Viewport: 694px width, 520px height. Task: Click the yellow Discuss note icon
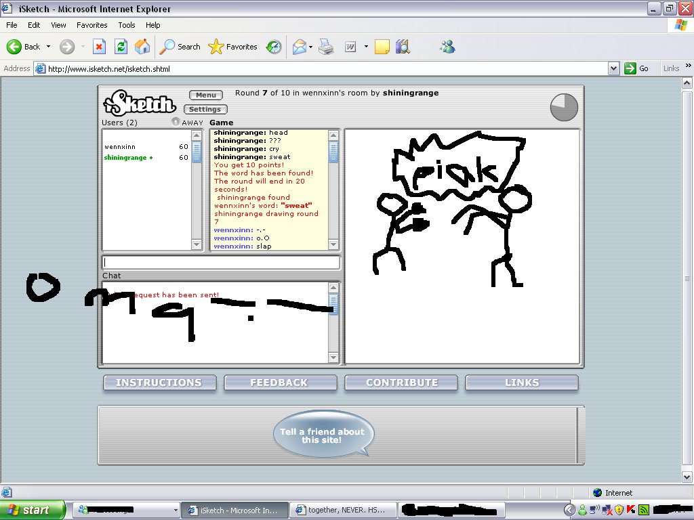click(x=382, y=47)
